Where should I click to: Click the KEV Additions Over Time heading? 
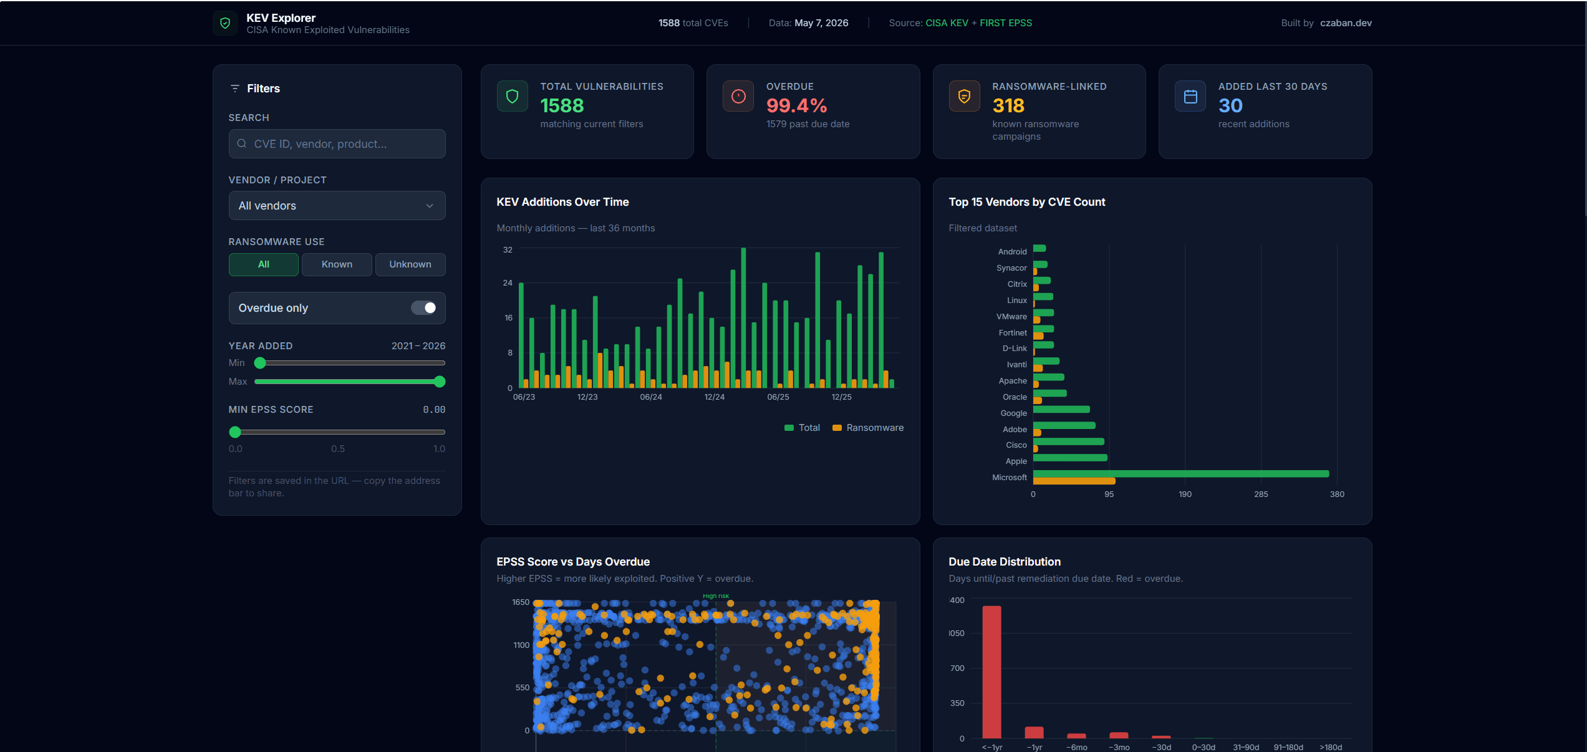[562, 202]
